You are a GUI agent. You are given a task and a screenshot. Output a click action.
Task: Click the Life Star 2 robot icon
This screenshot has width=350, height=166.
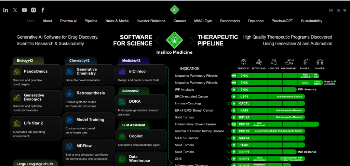click(16, 123)
